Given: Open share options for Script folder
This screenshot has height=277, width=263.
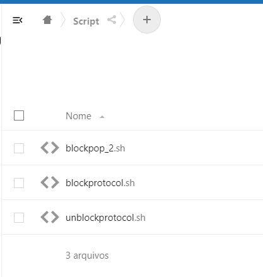Looking at the screenshot, I should 112,20.
